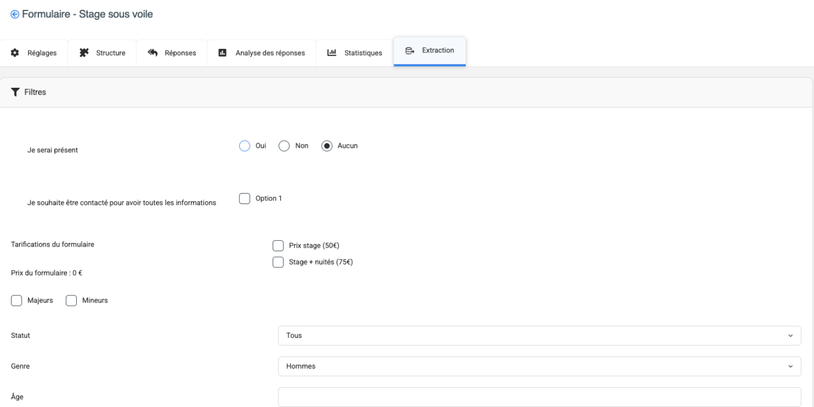This screenshot has height=407, width=814.
Task: Select the Non radio button
Action: point(284,146)
